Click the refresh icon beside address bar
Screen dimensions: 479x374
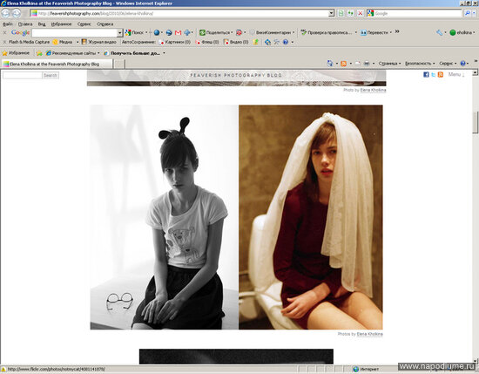pos(350,13)
